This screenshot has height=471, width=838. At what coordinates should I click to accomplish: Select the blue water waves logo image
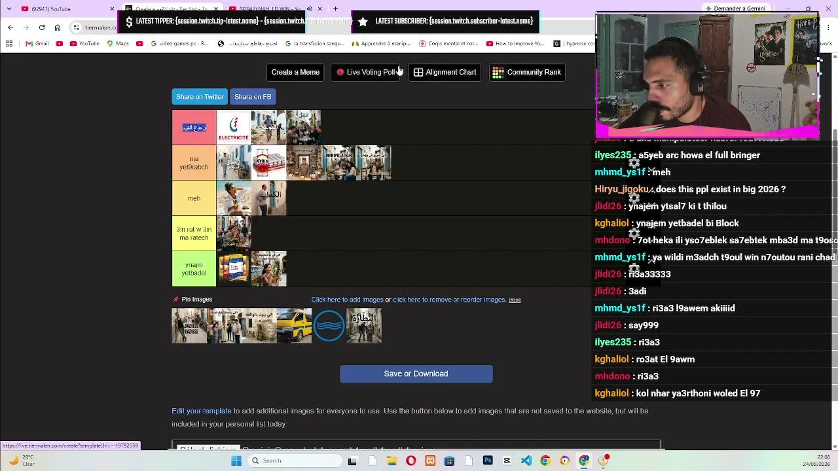(329, 326)
